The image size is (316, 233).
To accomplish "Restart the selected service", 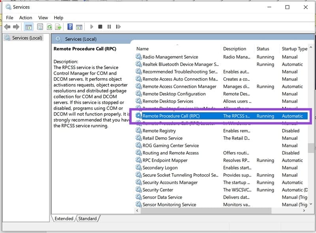I will click(x=118, y=26).
